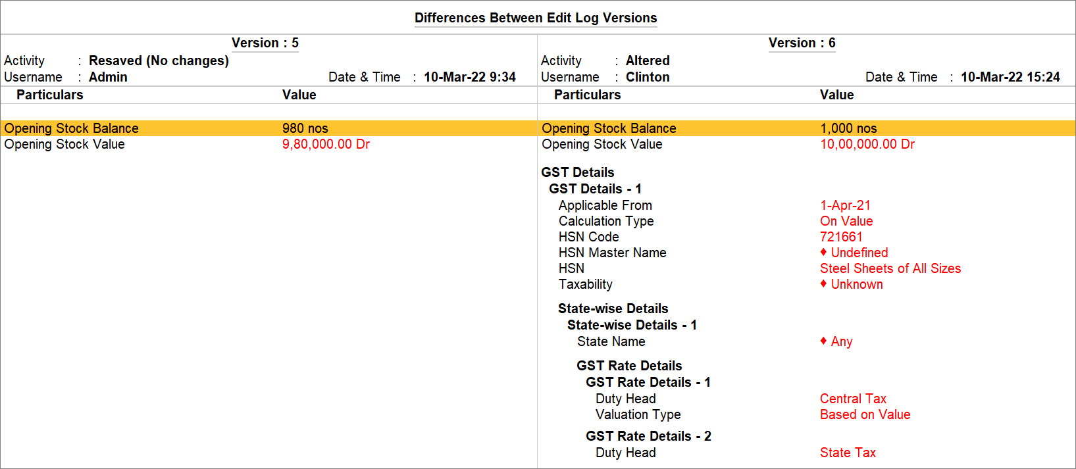This screenshot has height=469, width=1076.
Task: Select the Altered activity value
Action: [x=648, y=61]
